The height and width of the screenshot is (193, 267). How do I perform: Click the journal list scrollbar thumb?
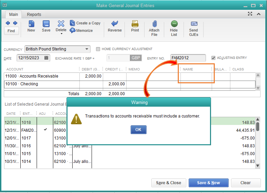tap(258, 127)
